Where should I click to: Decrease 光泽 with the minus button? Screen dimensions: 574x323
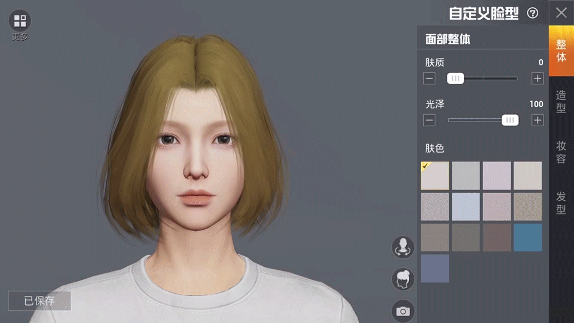tap(429, 120)
